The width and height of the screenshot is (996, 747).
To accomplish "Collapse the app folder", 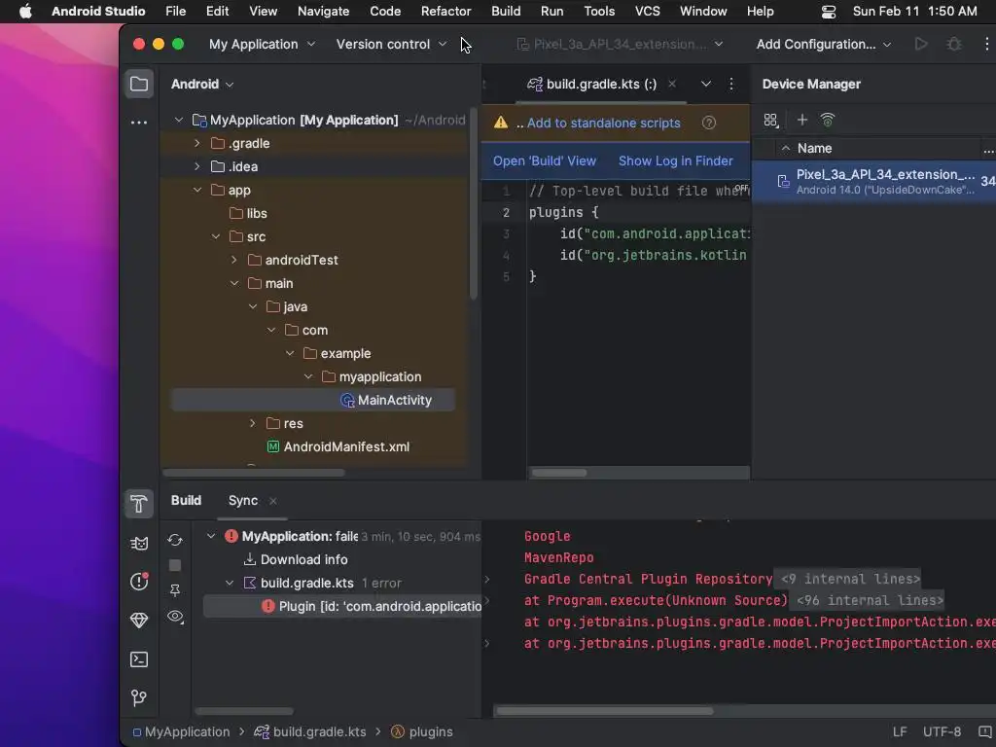I will point(196,190).
